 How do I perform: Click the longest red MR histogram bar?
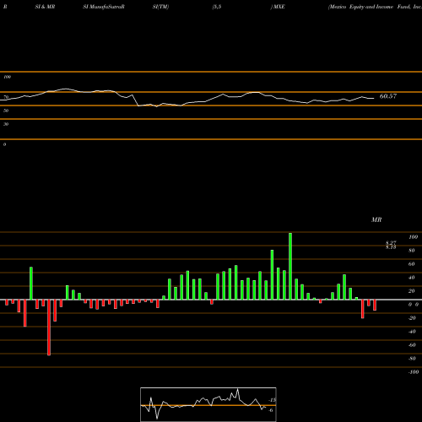pos(49,327)
